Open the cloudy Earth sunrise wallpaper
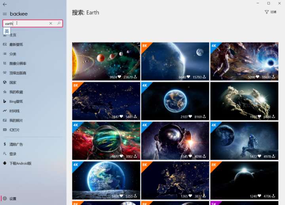The height and width of the screenshot is (205, 285). [x=244, y=101]
